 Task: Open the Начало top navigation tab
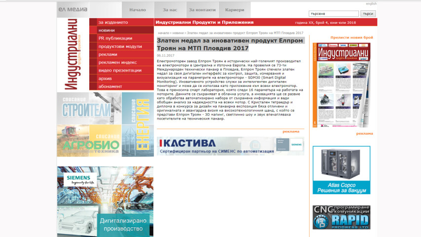(138, 10)
